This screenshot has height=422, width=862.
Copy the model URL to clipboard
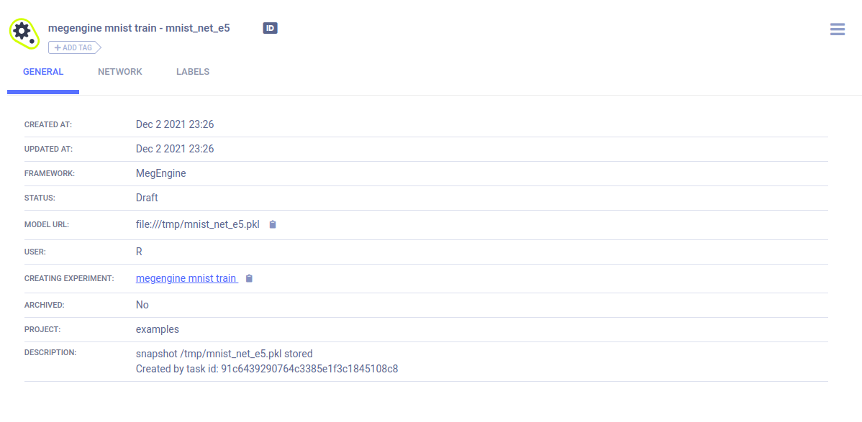(x=273, y=225)
